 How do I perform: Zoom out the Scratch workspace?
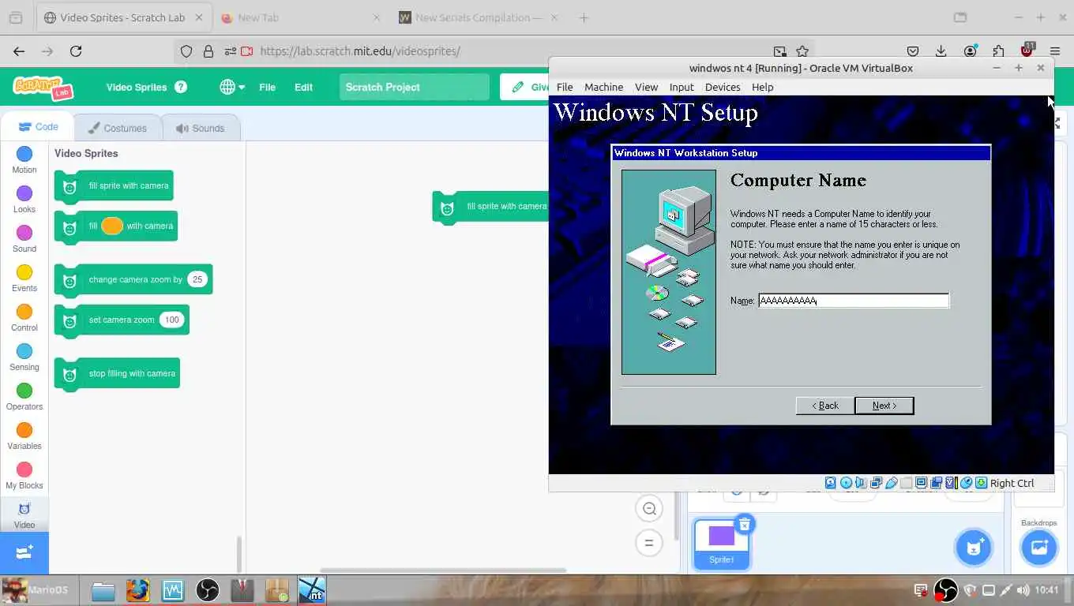point(649,509)
